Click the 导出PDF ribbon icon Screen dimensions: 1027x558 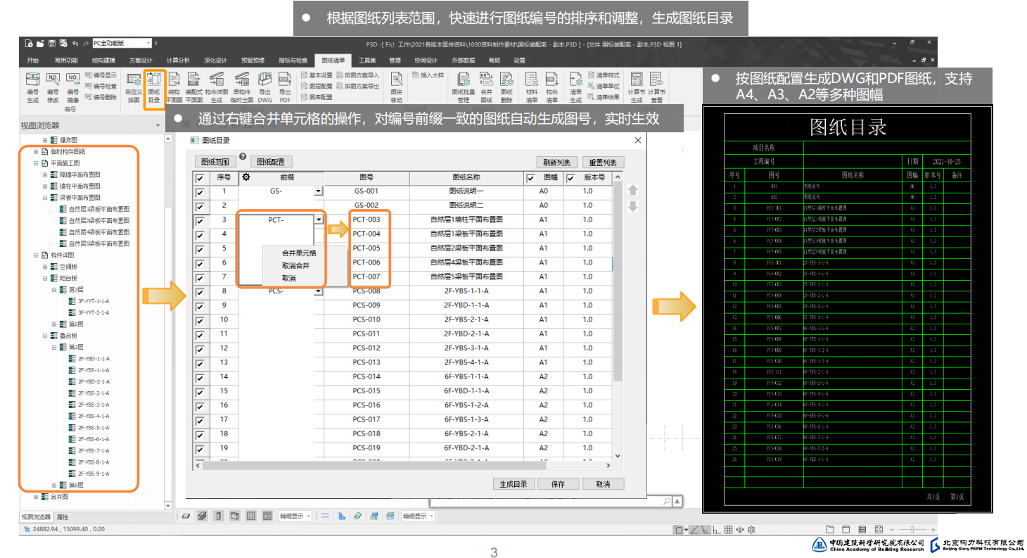click(x=285, y=86)
